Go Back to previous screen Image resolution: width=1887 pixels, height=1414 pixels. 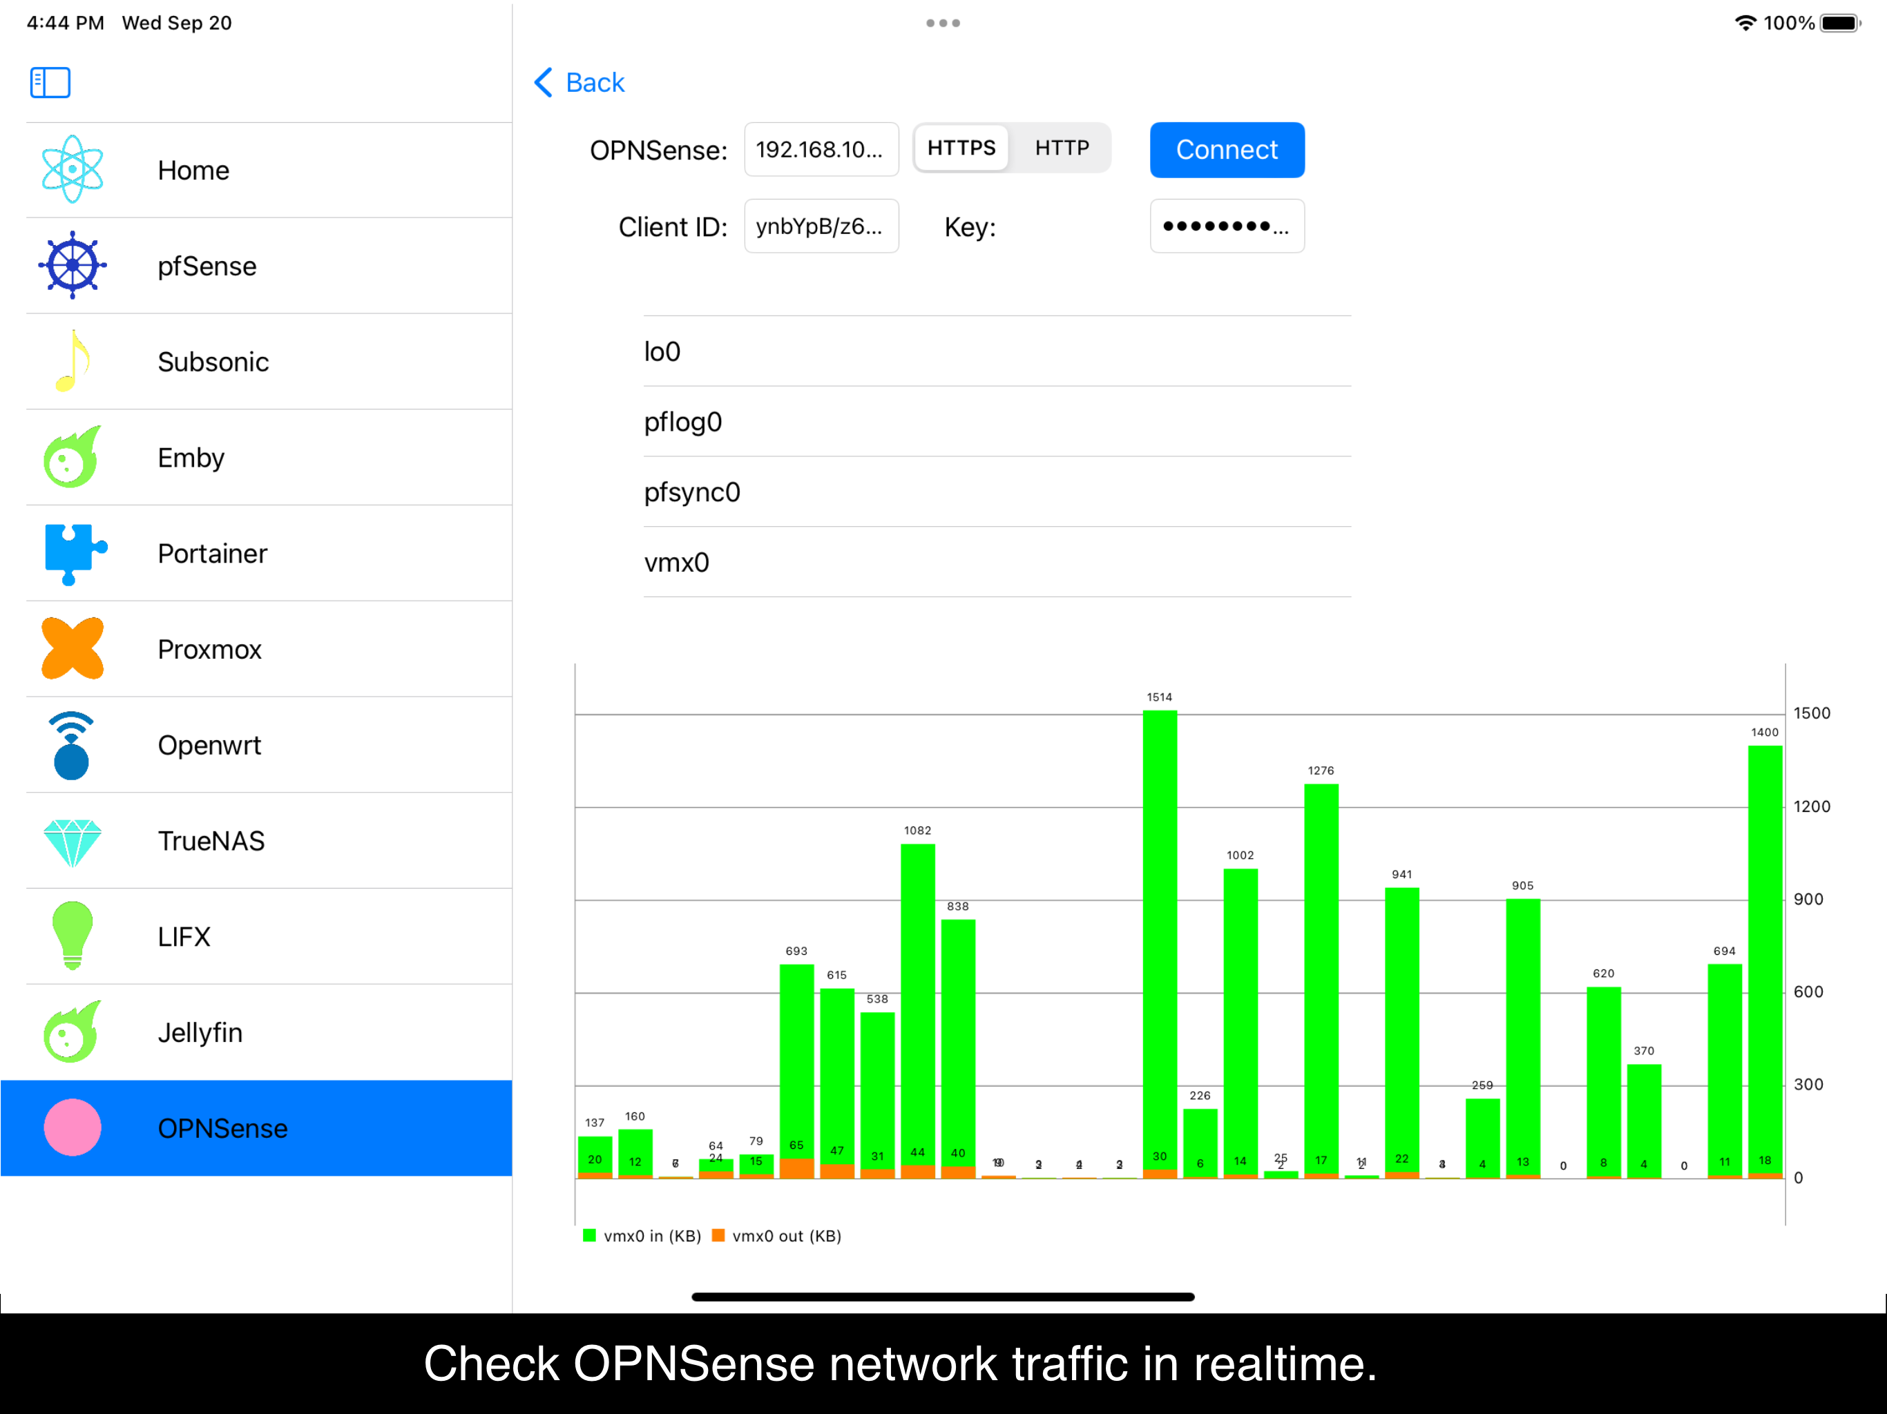[579, 83]
